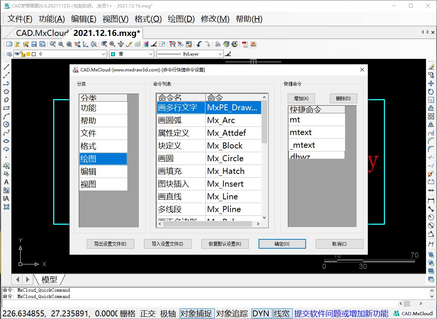Open the 青 color dropdown
The image size is (437, 319).
coord(151,53)
